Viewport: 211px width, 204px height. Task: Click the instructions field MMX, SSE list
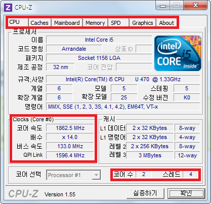pos(123,107)
